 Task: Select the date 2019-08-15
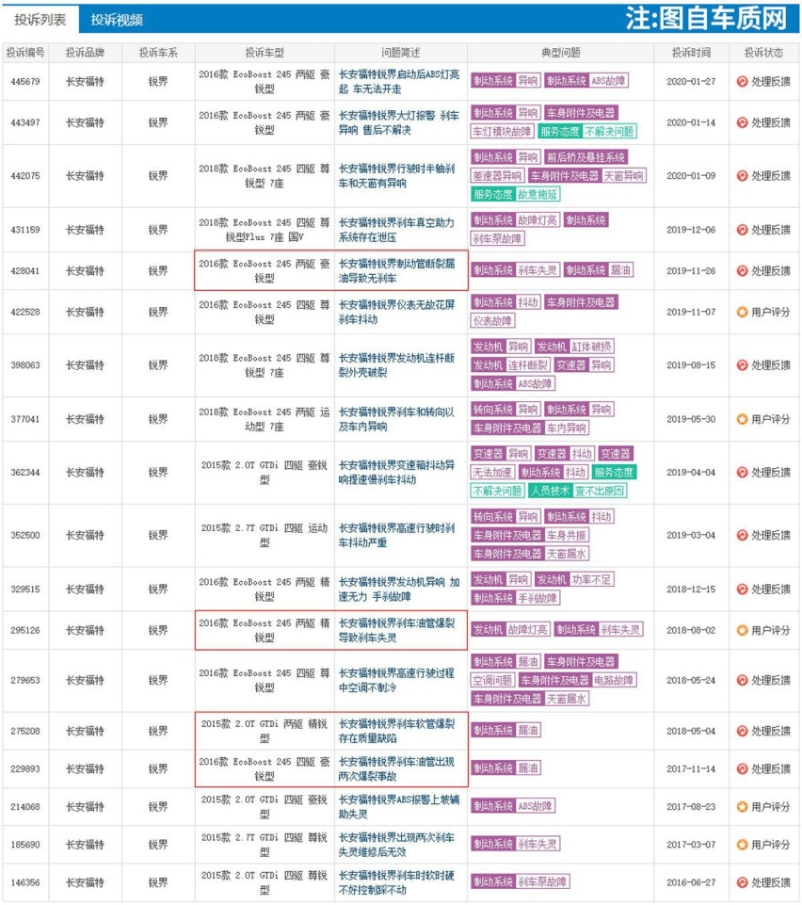point(691,364)
